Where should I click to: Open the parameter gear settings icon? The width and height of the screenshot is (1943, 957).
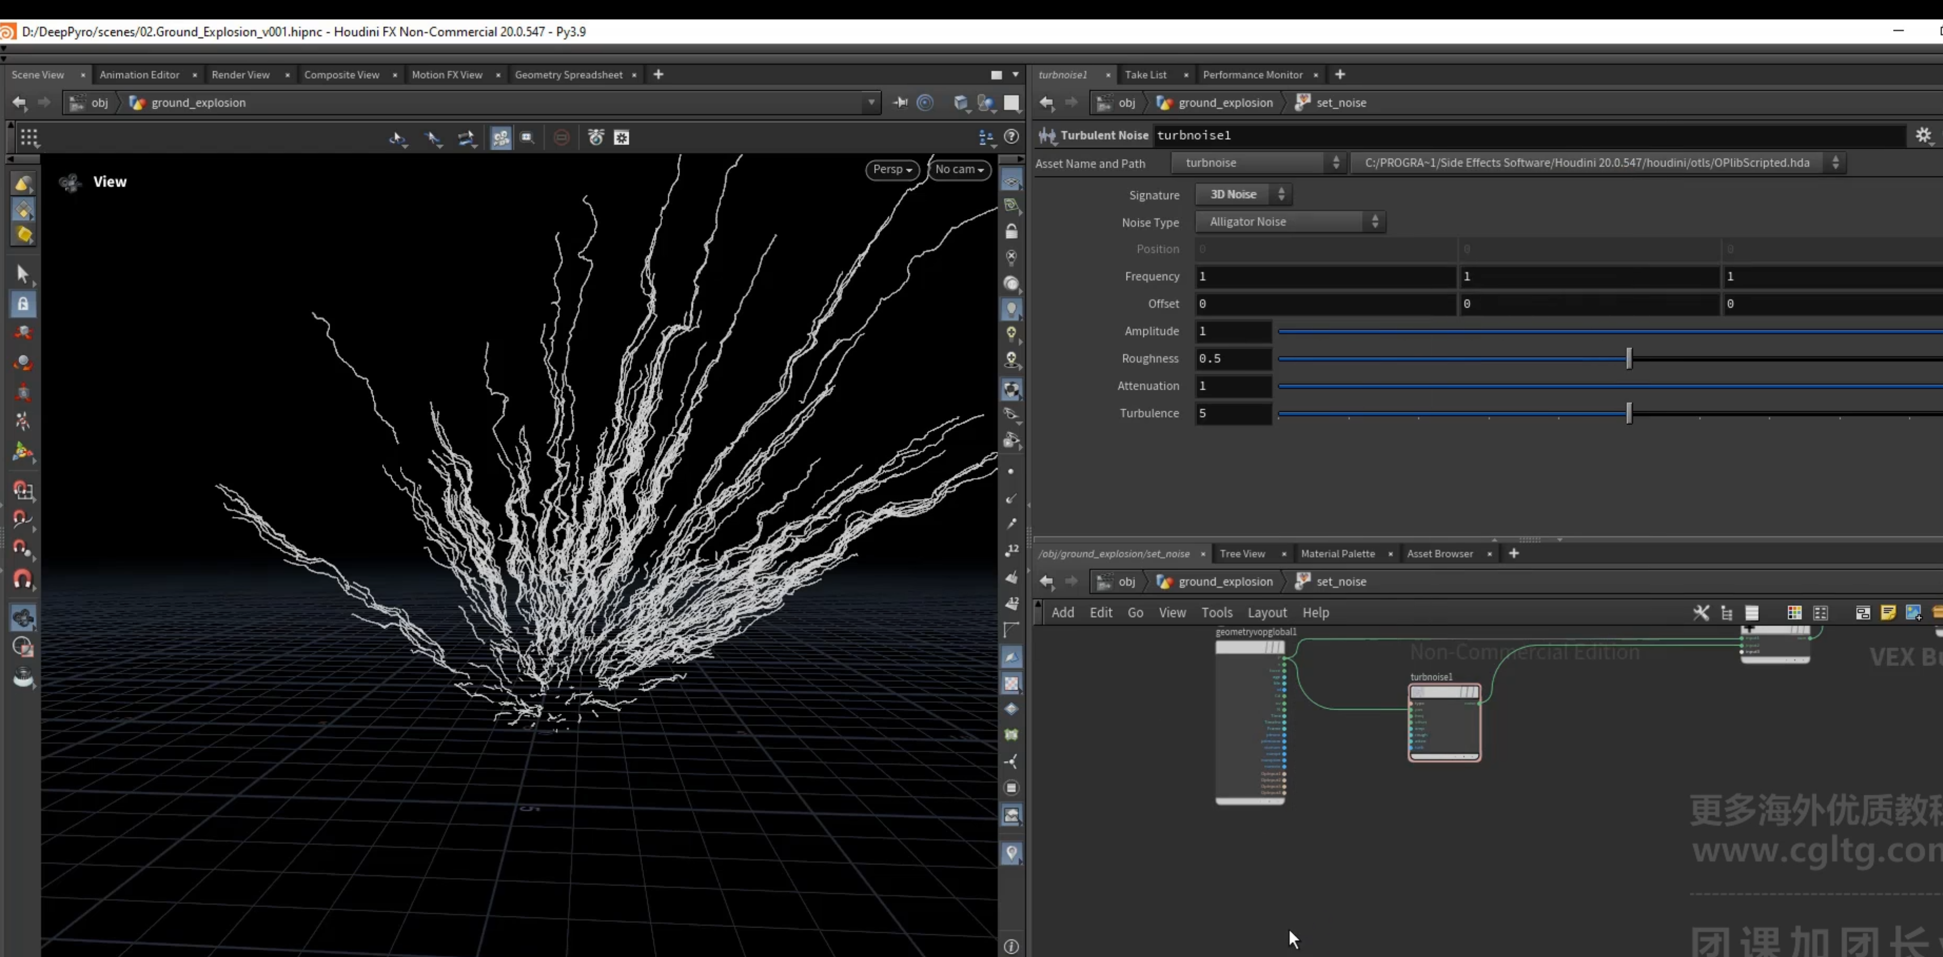coord(1924,135)
